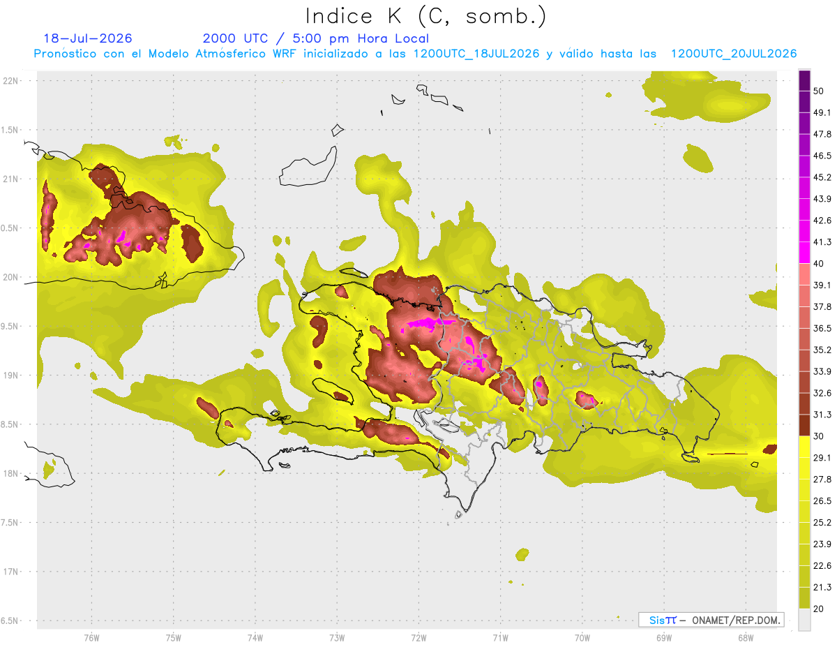Click the bright magenta swatch between 40 and 41.3
Image resolution: width=837 pixels, height=647 pixels.
point(804,253)
